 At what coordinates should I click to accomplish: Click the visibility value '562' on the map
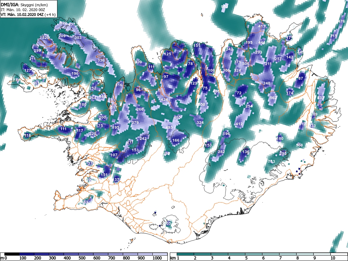point(273,98)
